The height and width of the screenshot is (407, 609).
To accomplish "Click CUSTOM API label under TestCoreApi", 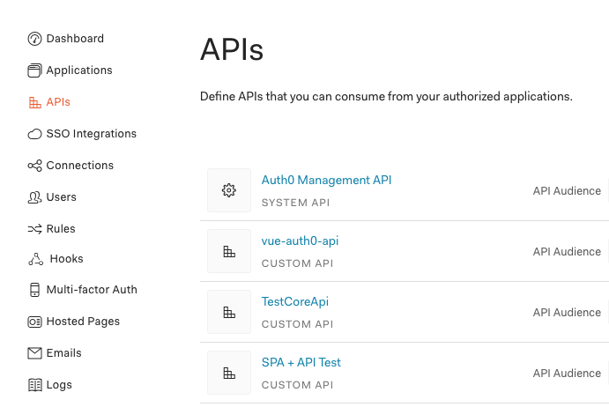I will 298,324.
